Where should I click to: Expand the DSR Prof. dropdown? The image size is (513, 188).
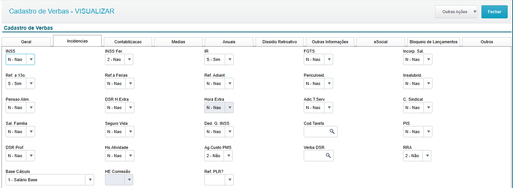pyautogui.click(x=20, y=156)
